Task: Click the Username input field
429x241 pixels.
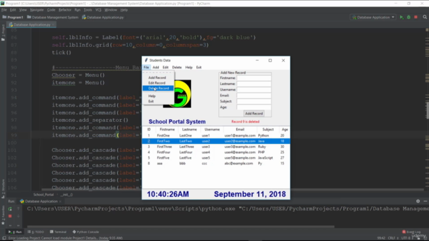Action: pyautogui.click(x=254, y=90)
